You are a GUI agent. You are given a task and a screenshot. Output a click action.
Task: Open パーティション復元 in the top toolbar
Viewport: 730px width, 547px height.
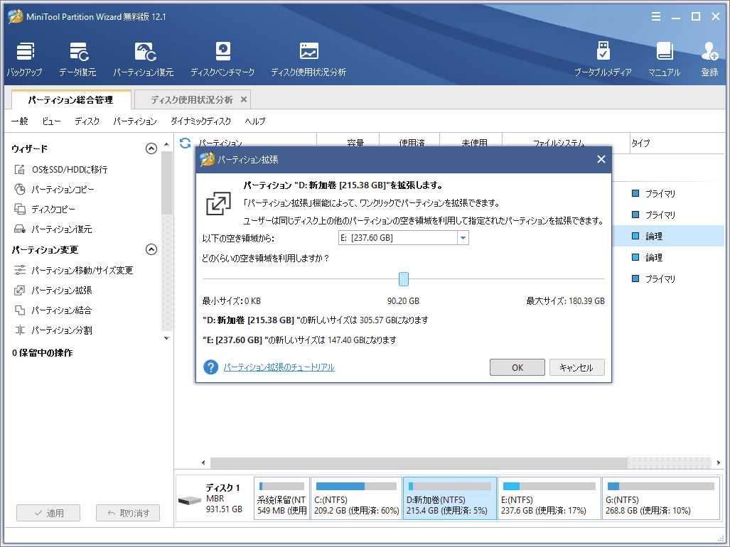point(144,58)
